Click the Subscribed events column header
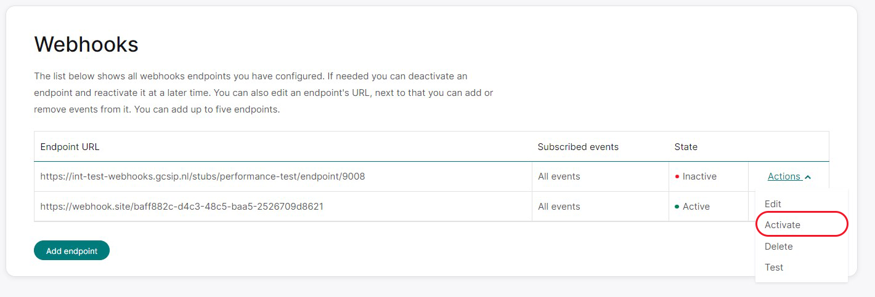 (578, 147)
